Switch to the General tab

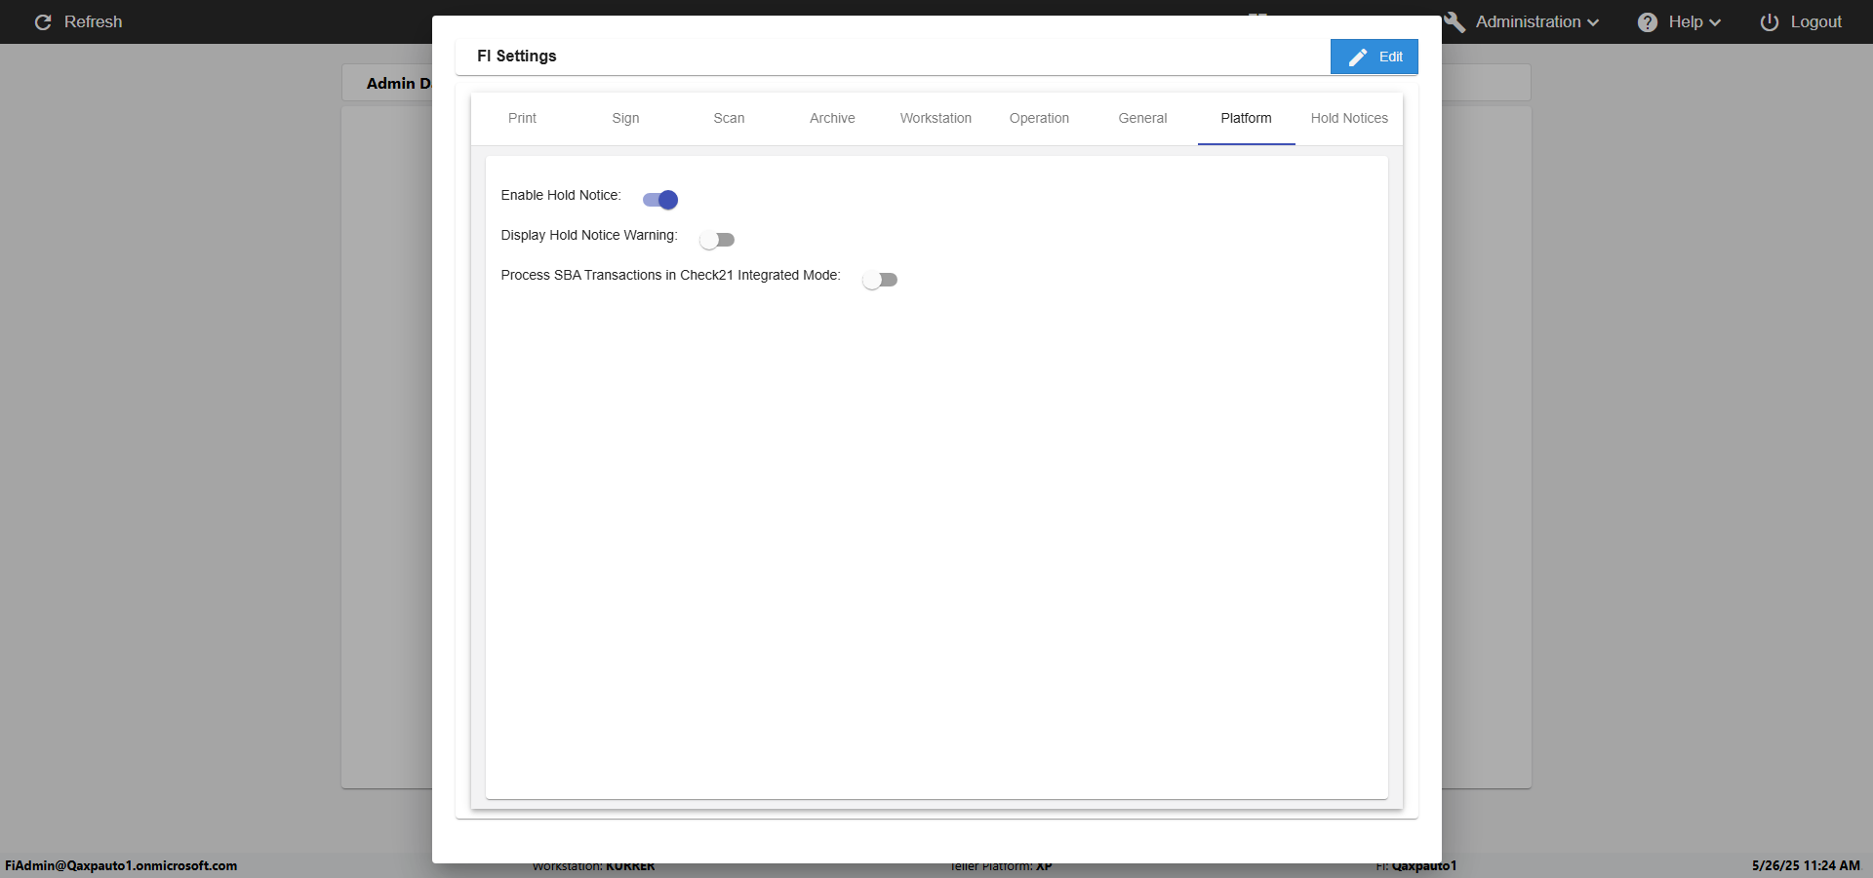click(1142, 118)
